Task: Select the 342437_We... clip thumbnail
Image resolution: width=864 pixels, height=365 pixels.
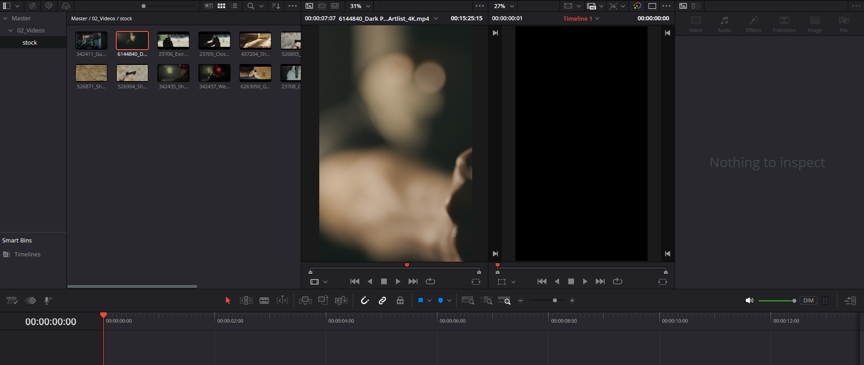Action: 214,73
